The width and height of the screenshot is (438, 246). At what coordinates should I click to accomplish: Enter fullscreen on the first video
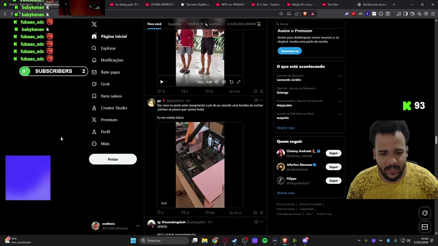239,82
